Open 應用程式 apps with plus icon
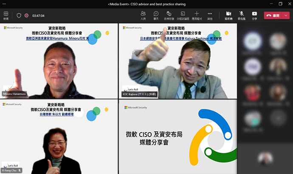Image resolution: width=293 pixels, height=174 pixels. pyautogui.click(x=197, y=16)
